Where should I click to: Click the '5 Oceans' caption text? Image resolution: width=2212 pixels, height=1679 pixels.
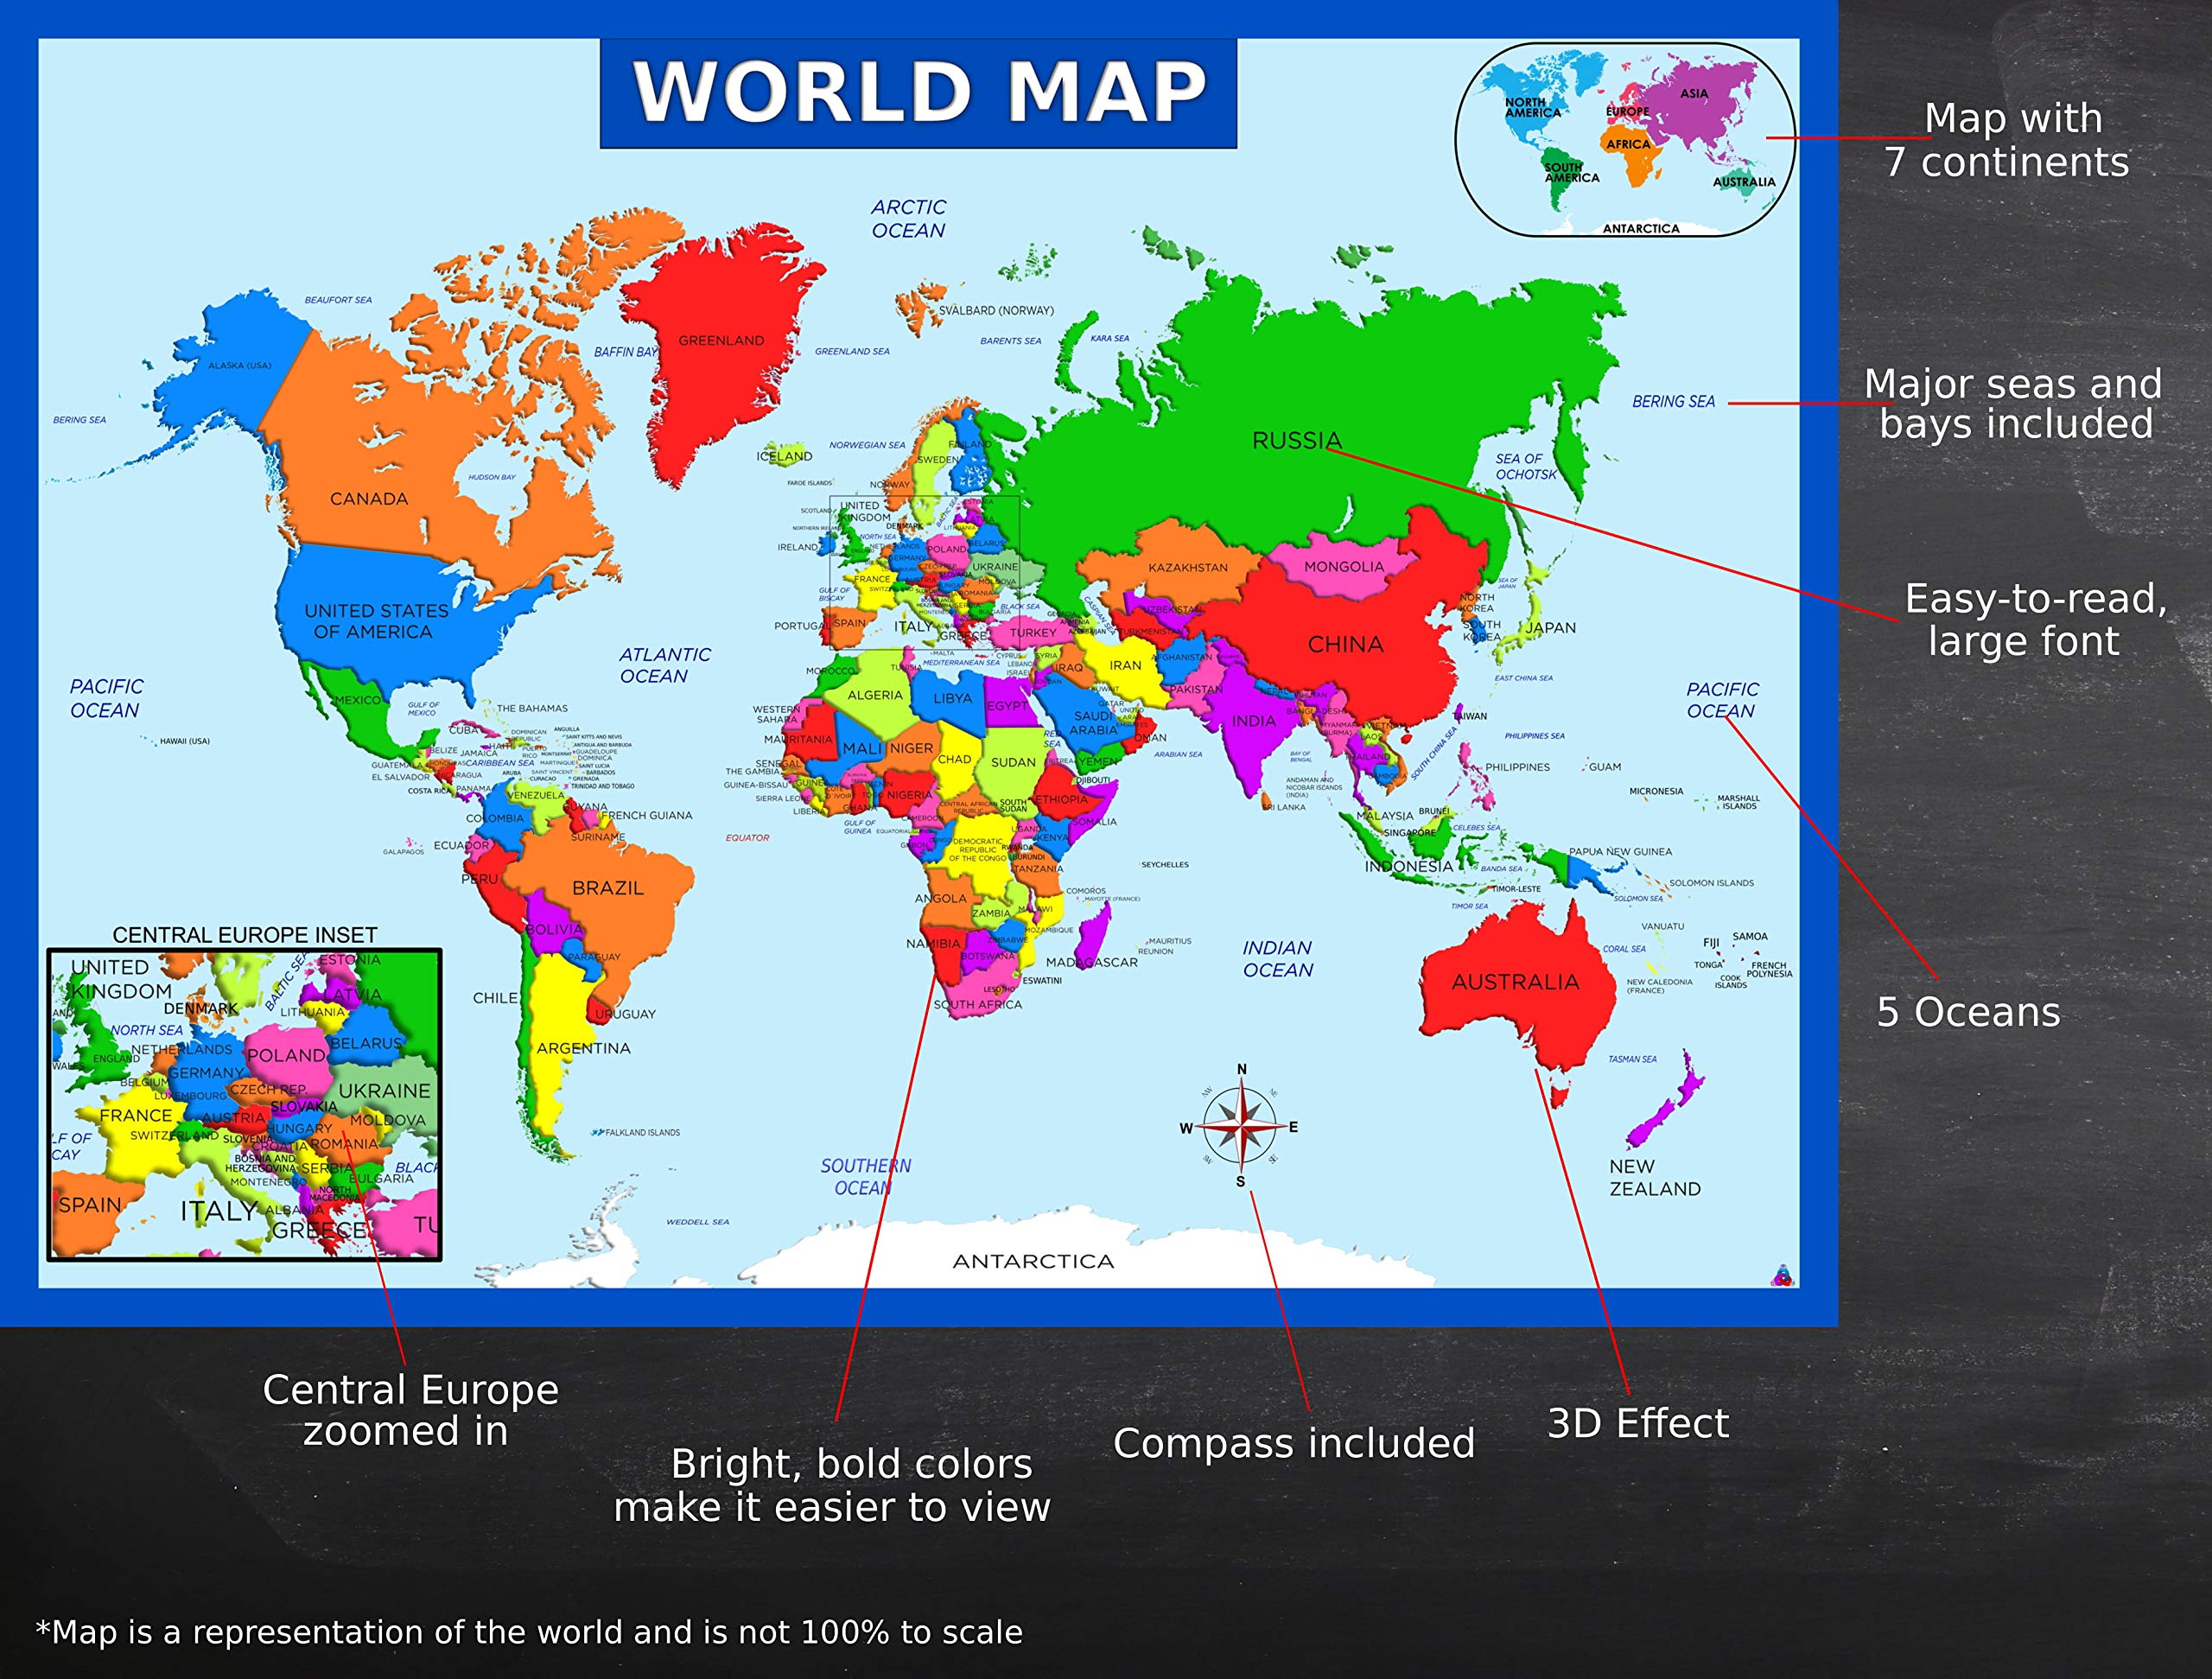coord(1968,1012)
